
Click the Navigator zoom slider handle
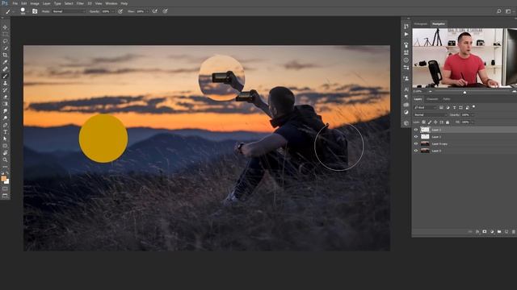[464, 92]
